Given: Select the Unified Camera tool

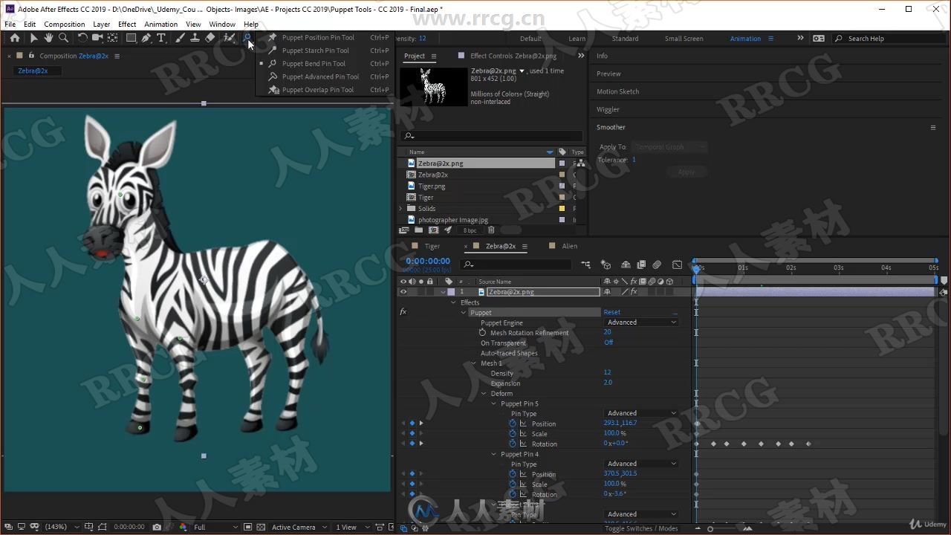Looking at the screenshot, I should pos(97,38).
